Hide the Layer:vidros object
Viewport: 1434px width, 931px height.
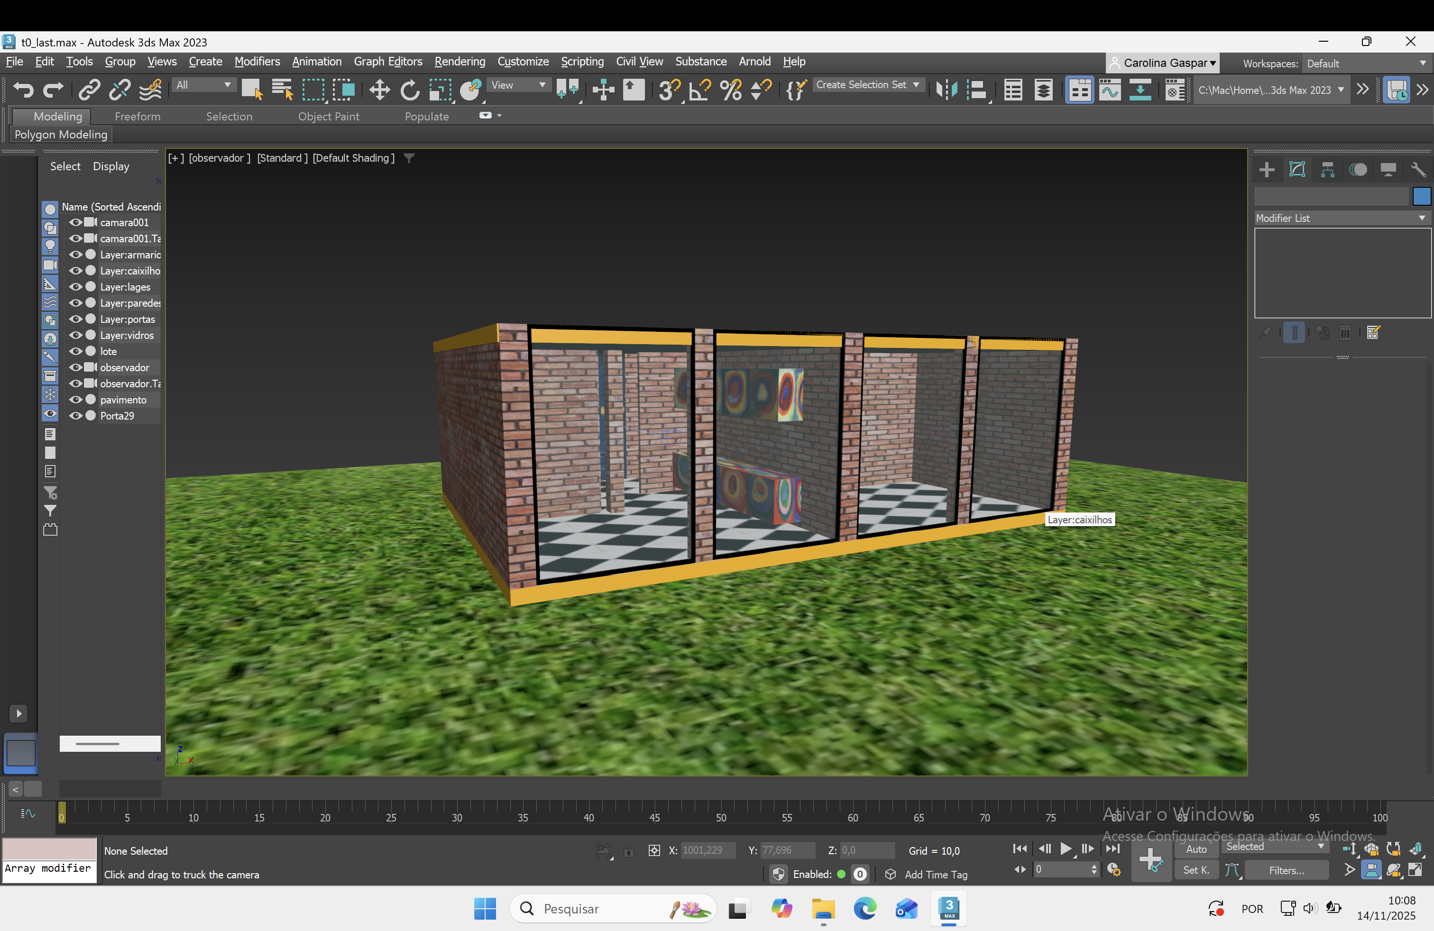[x=75, y=336]
